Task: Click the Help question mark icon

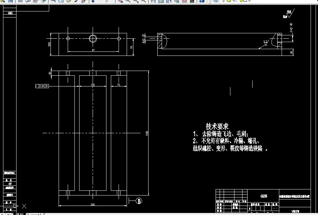Action: [x=202, y=1]
